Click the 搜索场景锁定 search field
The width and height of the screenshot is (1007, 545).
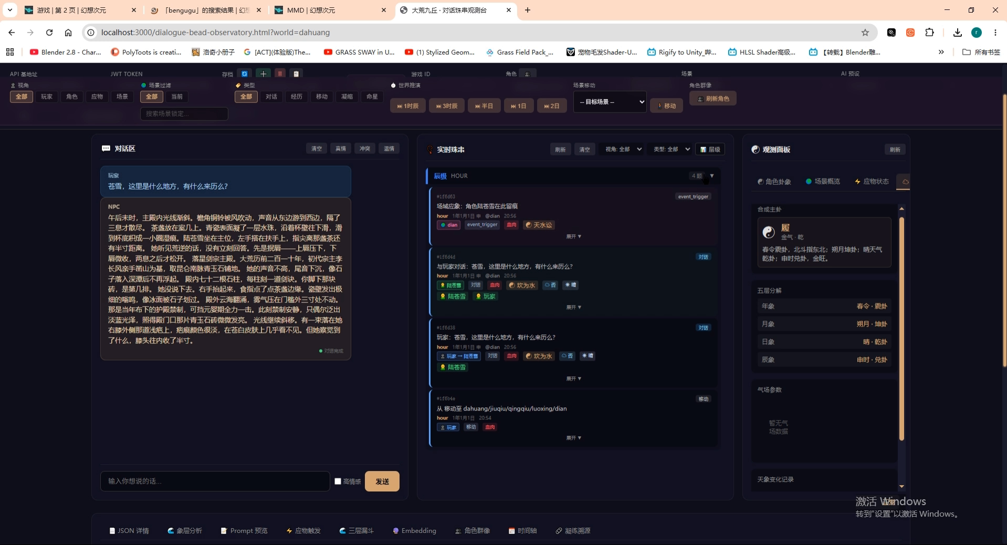[x=184, y=114]
